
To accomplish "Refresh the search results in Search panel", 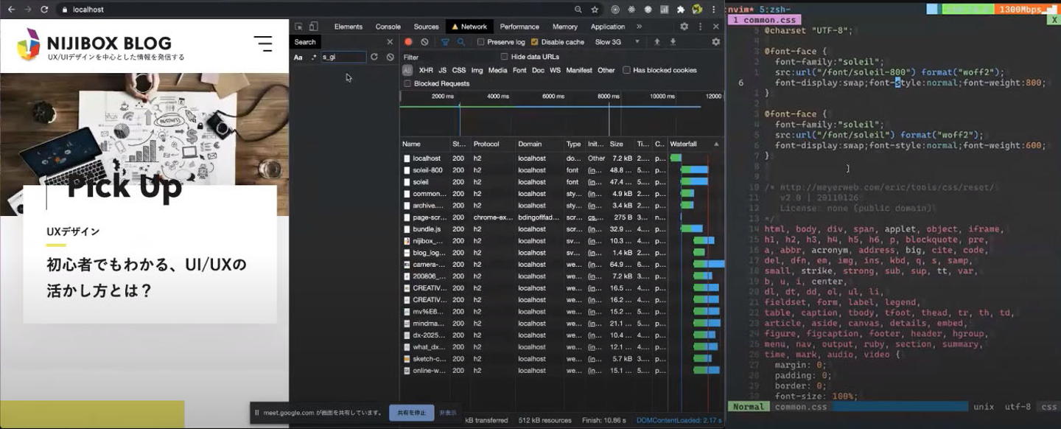I will 374,57.
